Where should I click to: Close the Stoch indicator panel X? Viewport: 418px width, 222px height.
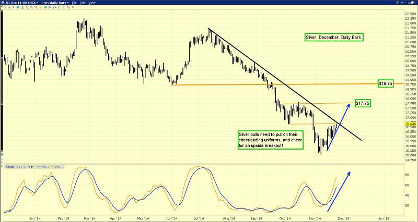pyautogui.click(x=2, y=166)
